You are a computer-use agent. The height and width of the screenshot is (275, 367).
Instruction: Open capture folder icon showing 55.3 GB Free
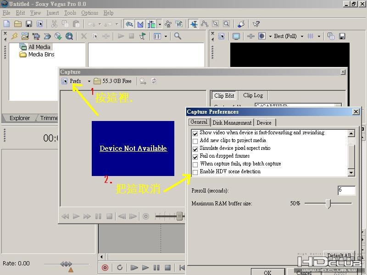[x=97, y=81]
